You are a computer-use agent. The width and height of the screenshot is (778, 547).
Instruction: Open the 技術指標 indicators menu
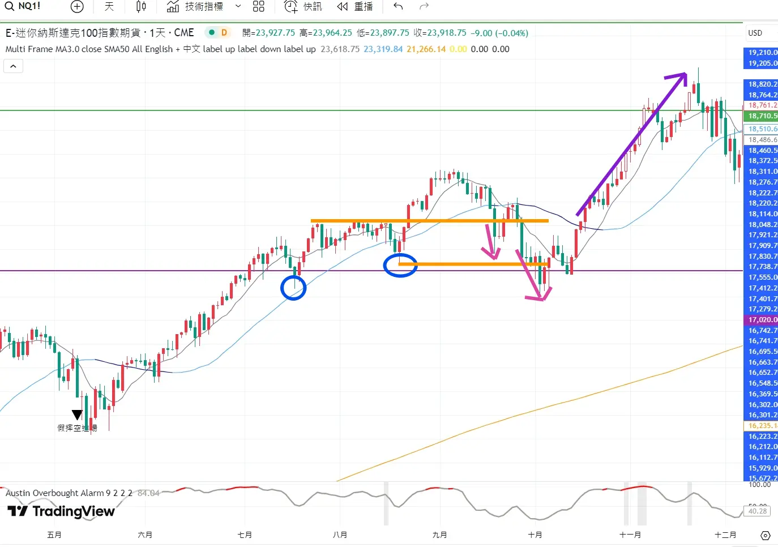195,7
